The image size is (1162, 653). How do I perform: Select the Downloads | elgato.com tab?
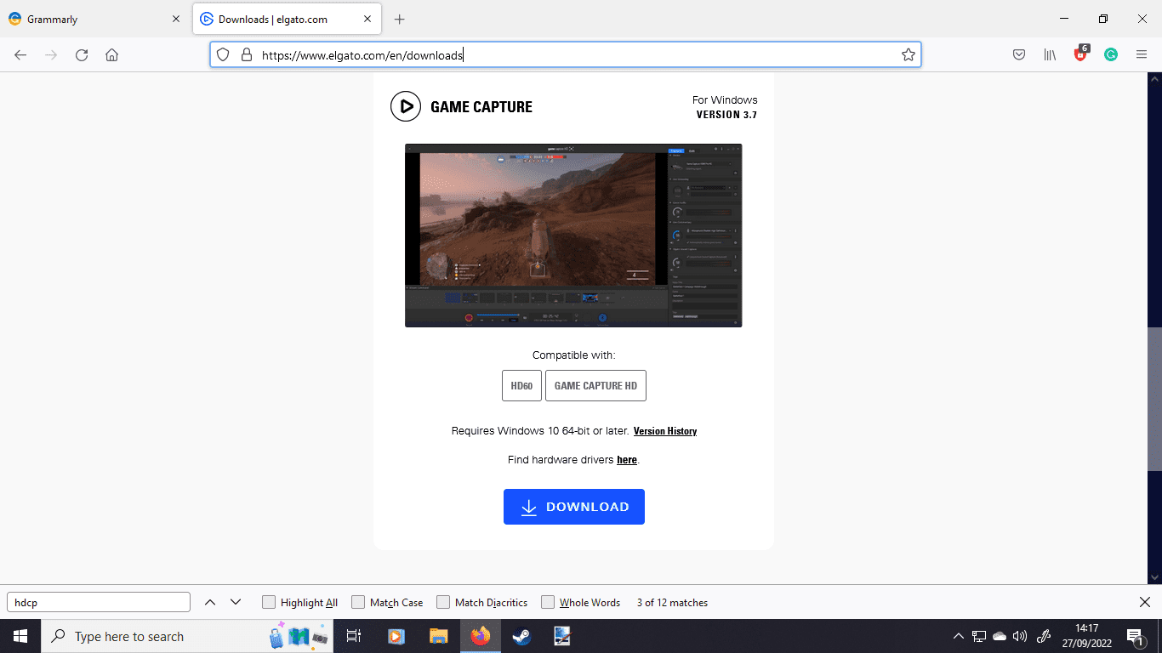[x=288, y=19]
